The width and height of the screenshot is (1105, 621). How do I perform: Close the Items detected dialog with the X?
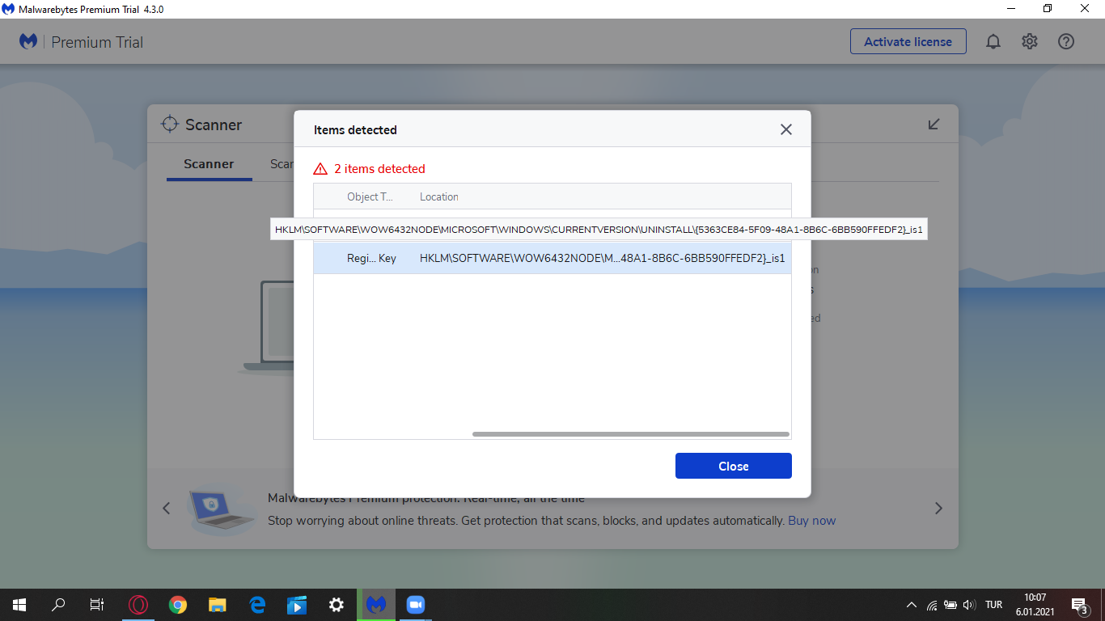click(x=785, y=129)
